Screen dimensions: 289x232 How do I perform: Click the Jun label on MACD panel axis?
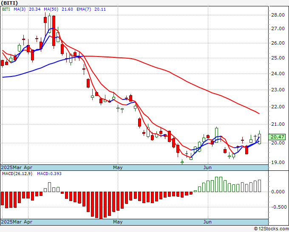pyautogui.click(x=207, y=222)
